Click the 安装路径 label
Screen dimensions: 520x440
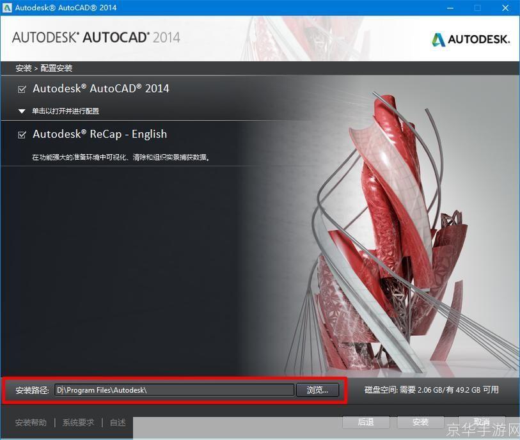[x=32, y=390]
